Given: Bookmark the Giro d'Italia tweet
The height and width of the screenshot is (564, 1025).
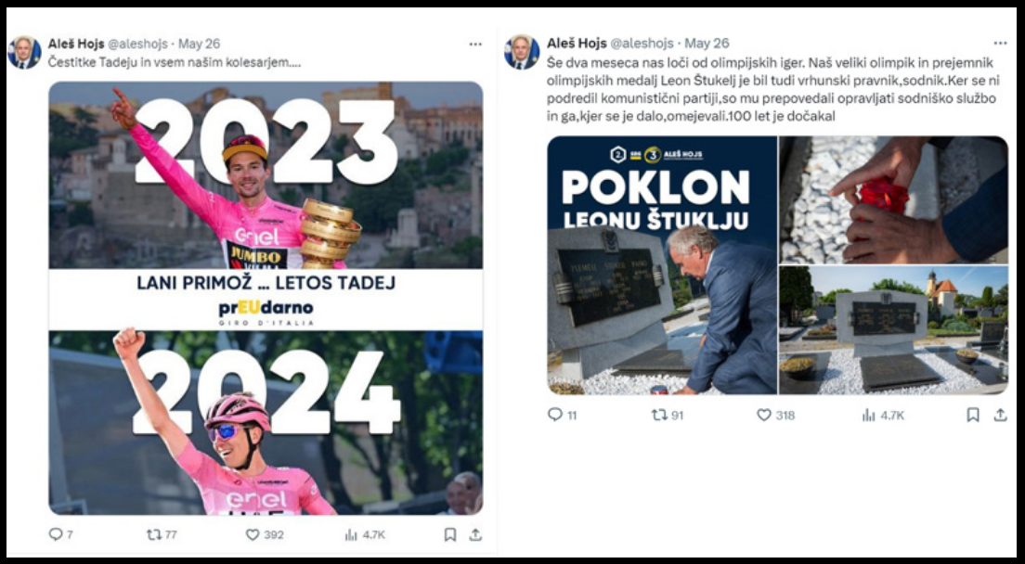Looking at the screenshot, I should click(450, 534).
